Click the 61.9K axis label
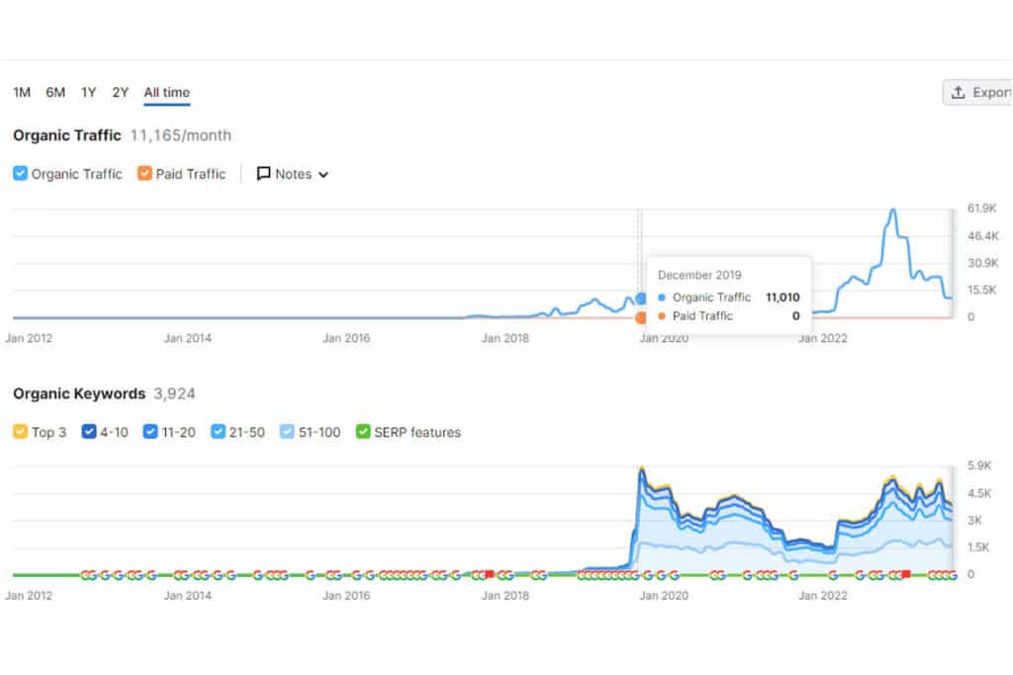This screenshot has height=675, width=1013. (982, 209)
